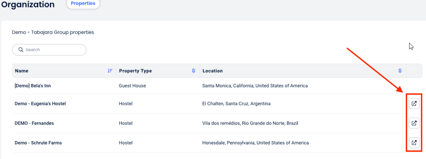
Task: Click the Name column header
Action: pos(21,71)
